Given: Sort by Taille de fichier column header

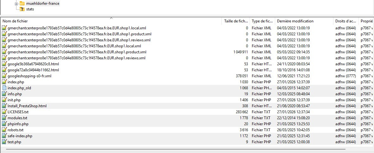Looking at the screenshot, I should [236, 21].
